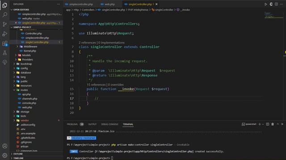Click 'Controllers' in the breadcrumb path
The image size is (286, 160).
coord(88,10)
